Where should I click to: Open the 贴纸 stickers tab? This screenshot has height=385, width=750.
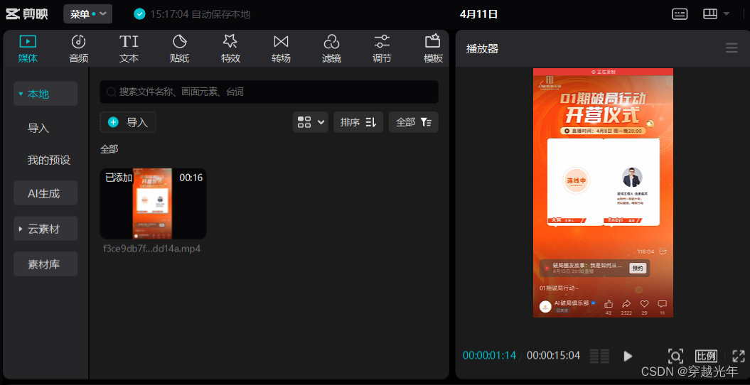coord(179,49)
